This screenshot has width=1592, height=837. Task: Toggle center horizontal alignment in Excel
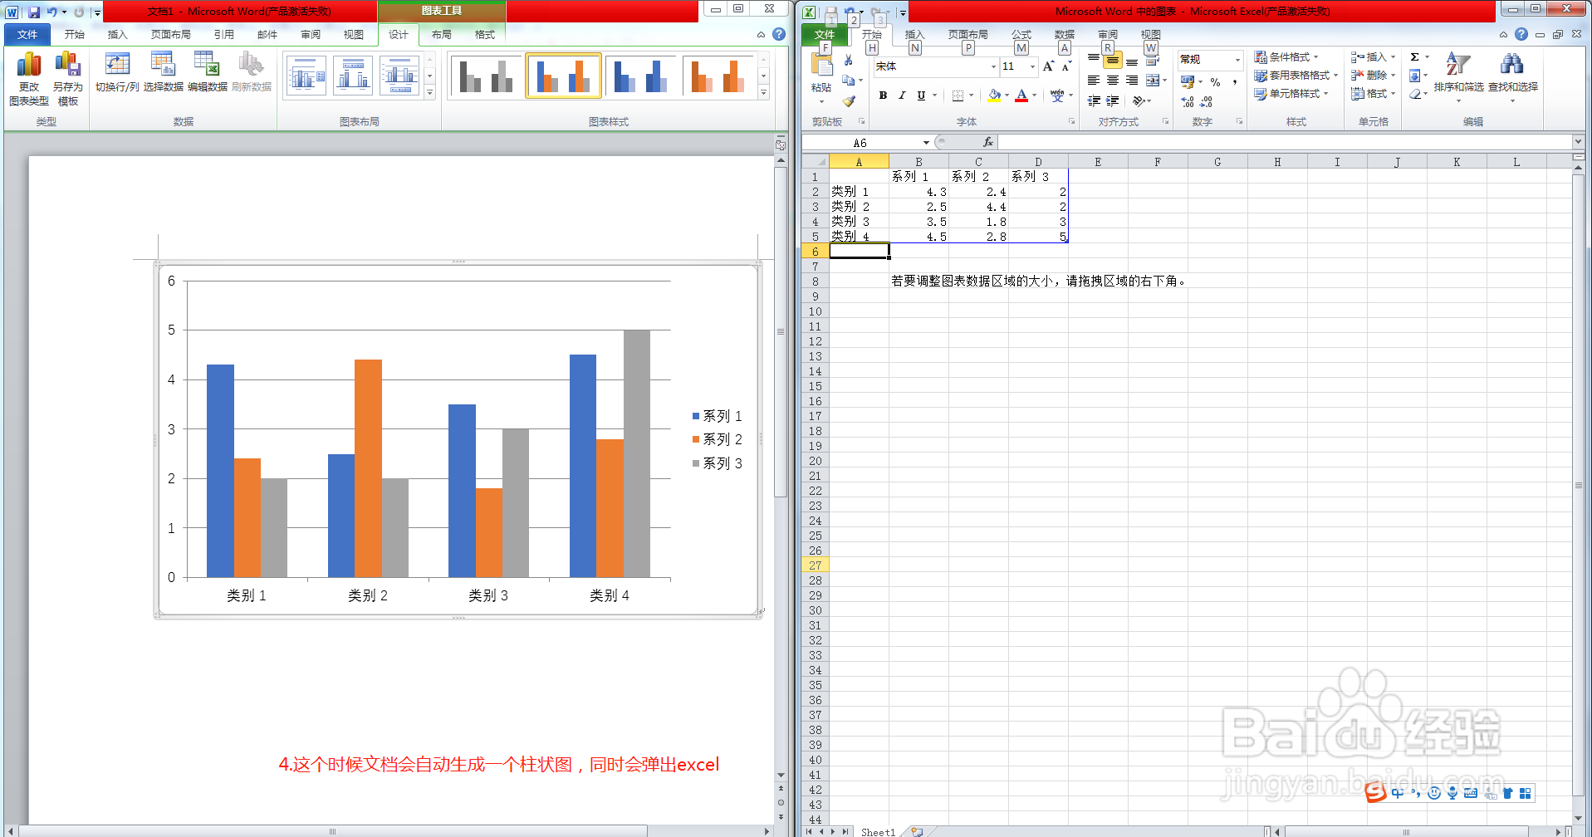tap(1113, 81)
